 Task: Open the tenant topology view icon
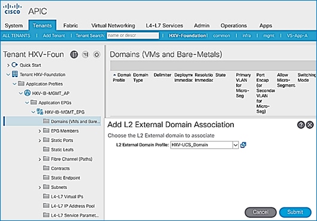coord(74,54)
